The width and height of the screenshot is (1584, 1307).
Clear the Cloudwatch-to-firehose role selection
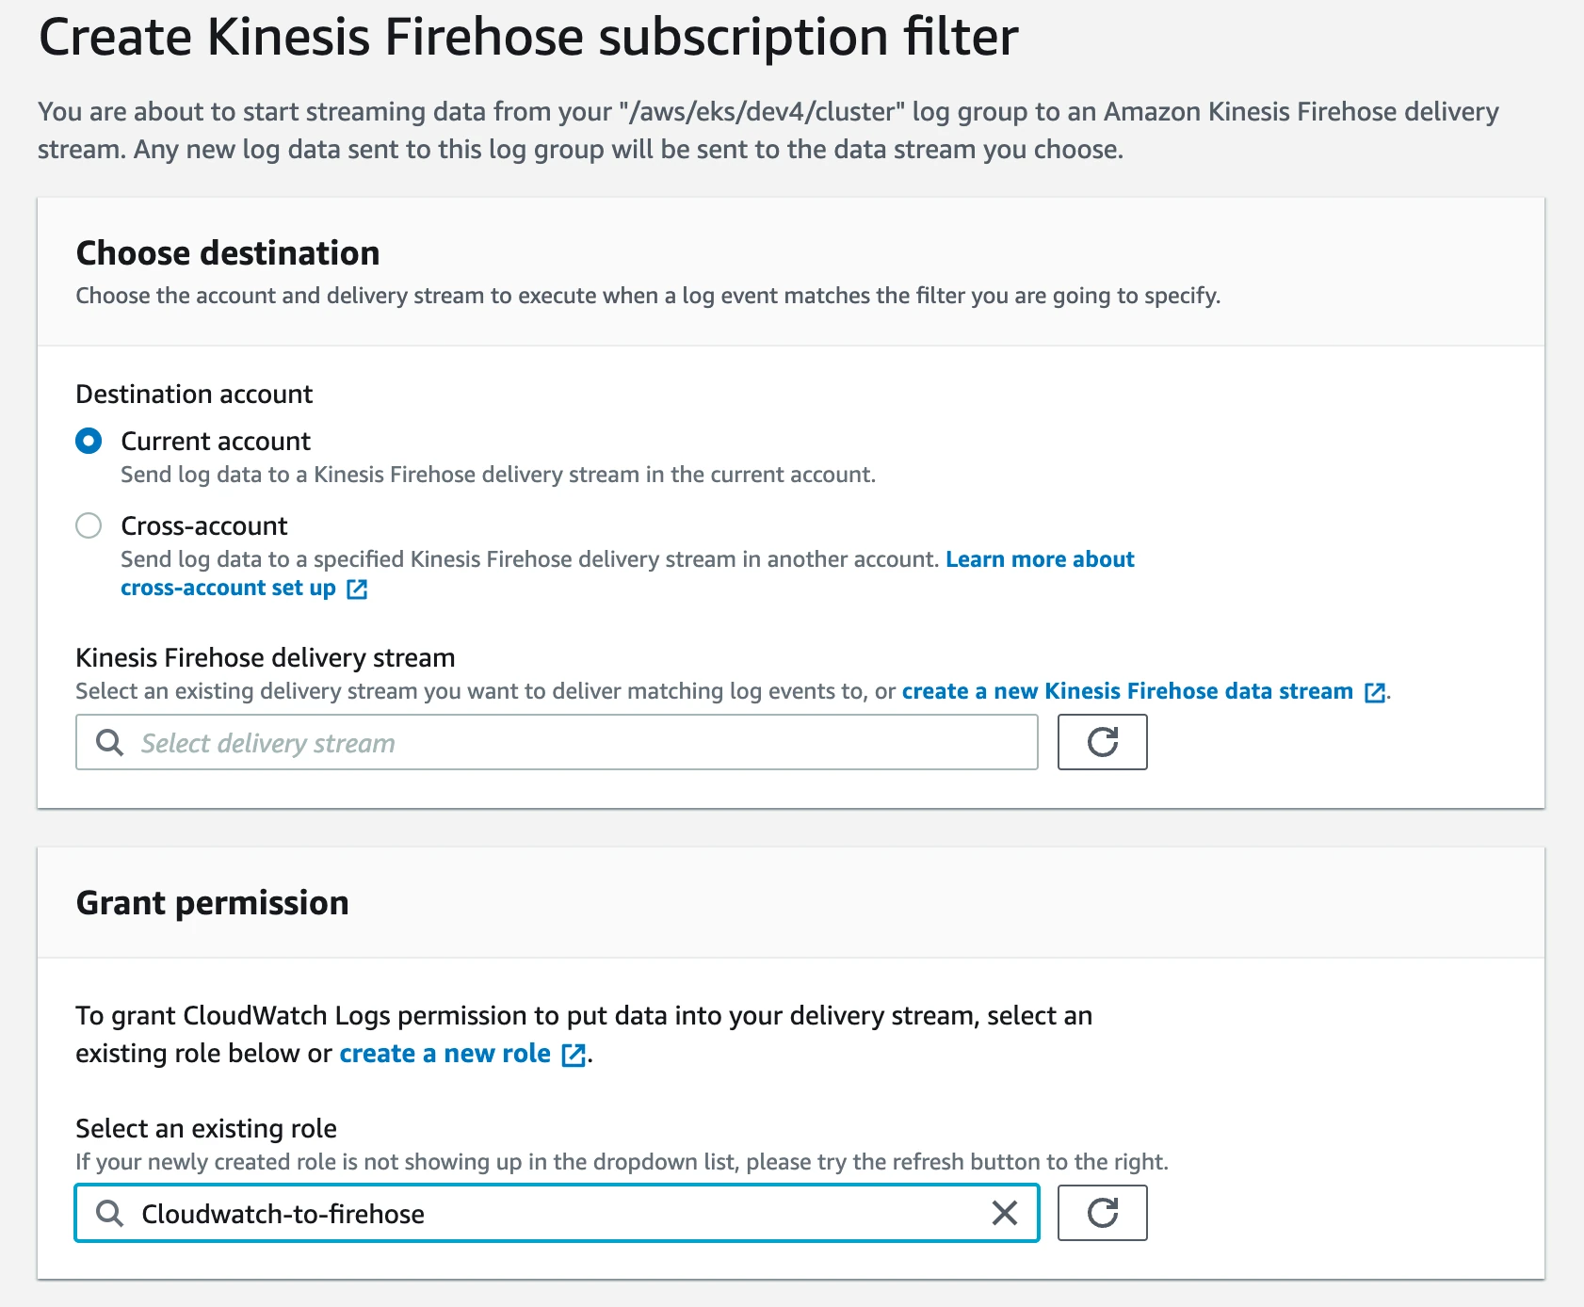[1006, 1214]
